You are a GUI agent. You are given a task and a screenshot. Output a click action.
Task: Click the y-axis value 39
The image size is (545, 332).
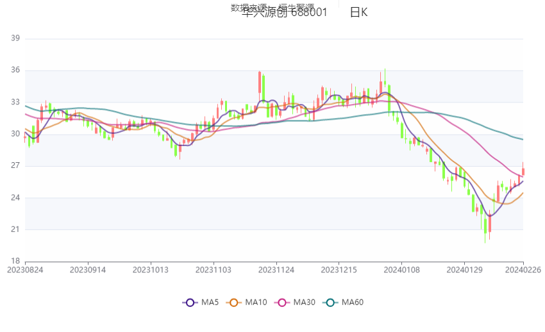(15, 38)
